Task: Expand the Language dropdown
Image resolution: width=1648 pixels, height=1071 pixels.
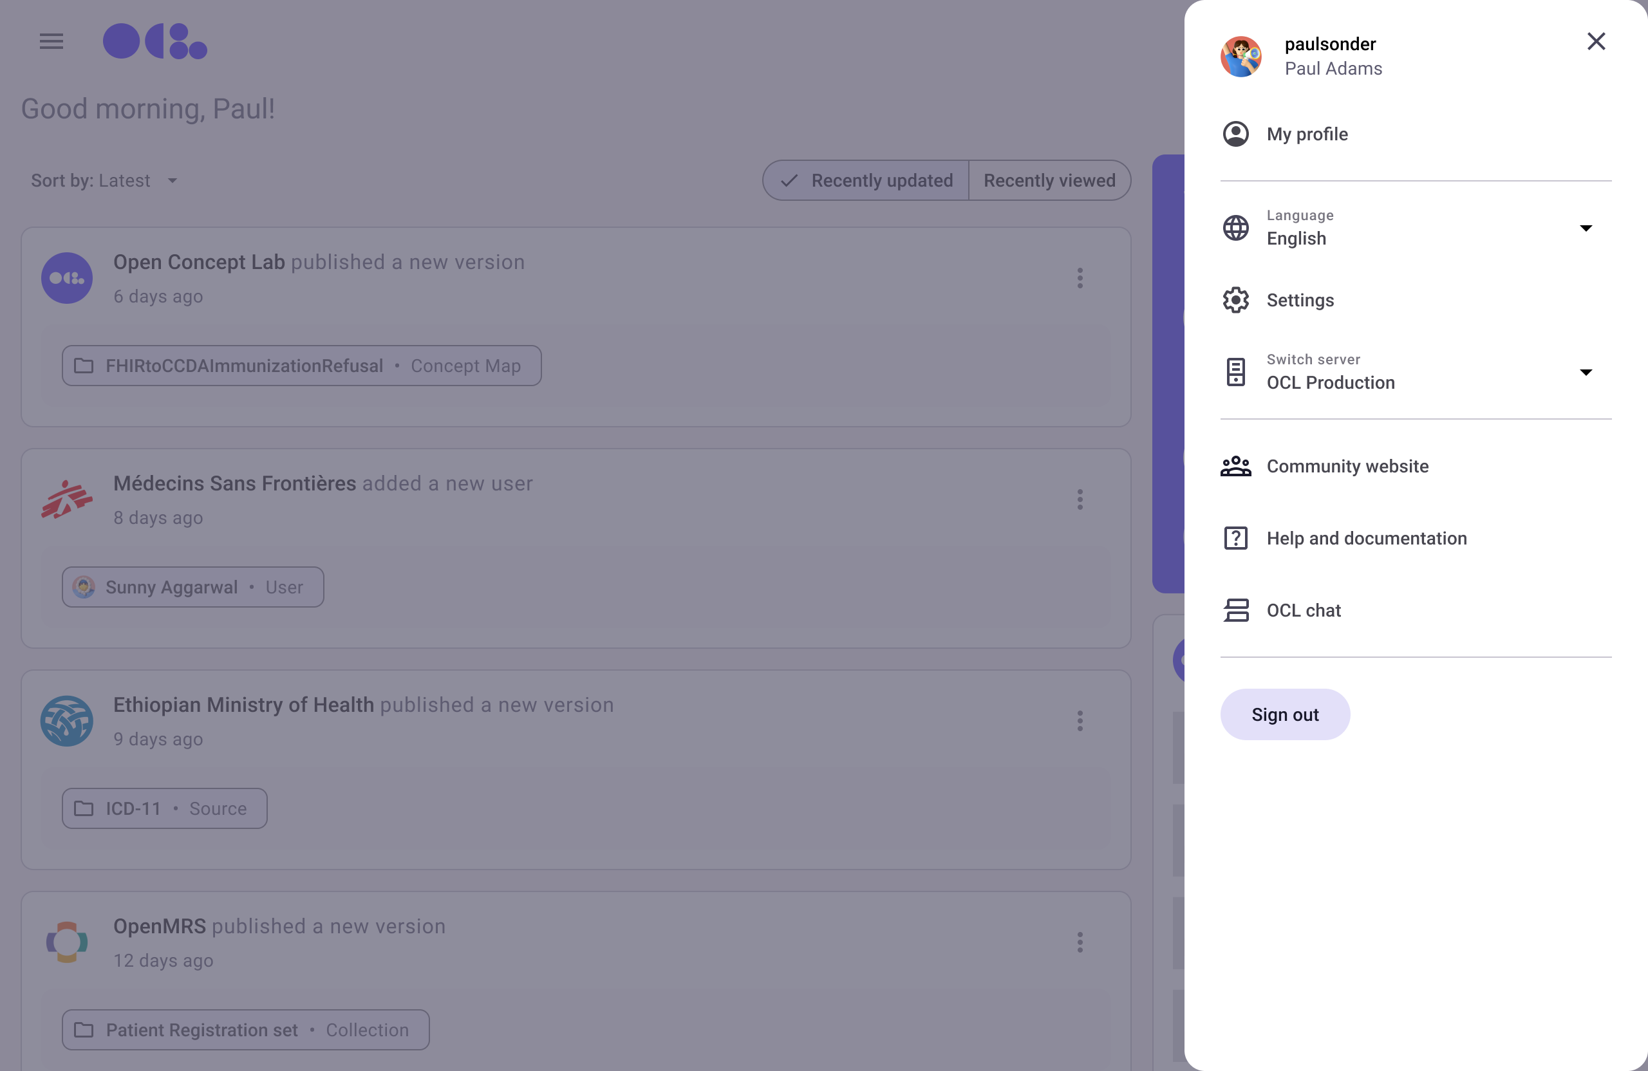Action: coord(1585,228)
